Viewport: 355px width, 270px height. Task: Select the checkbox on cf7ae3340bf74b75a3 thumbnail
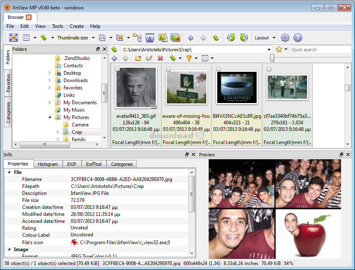click(x=269, y=69)
